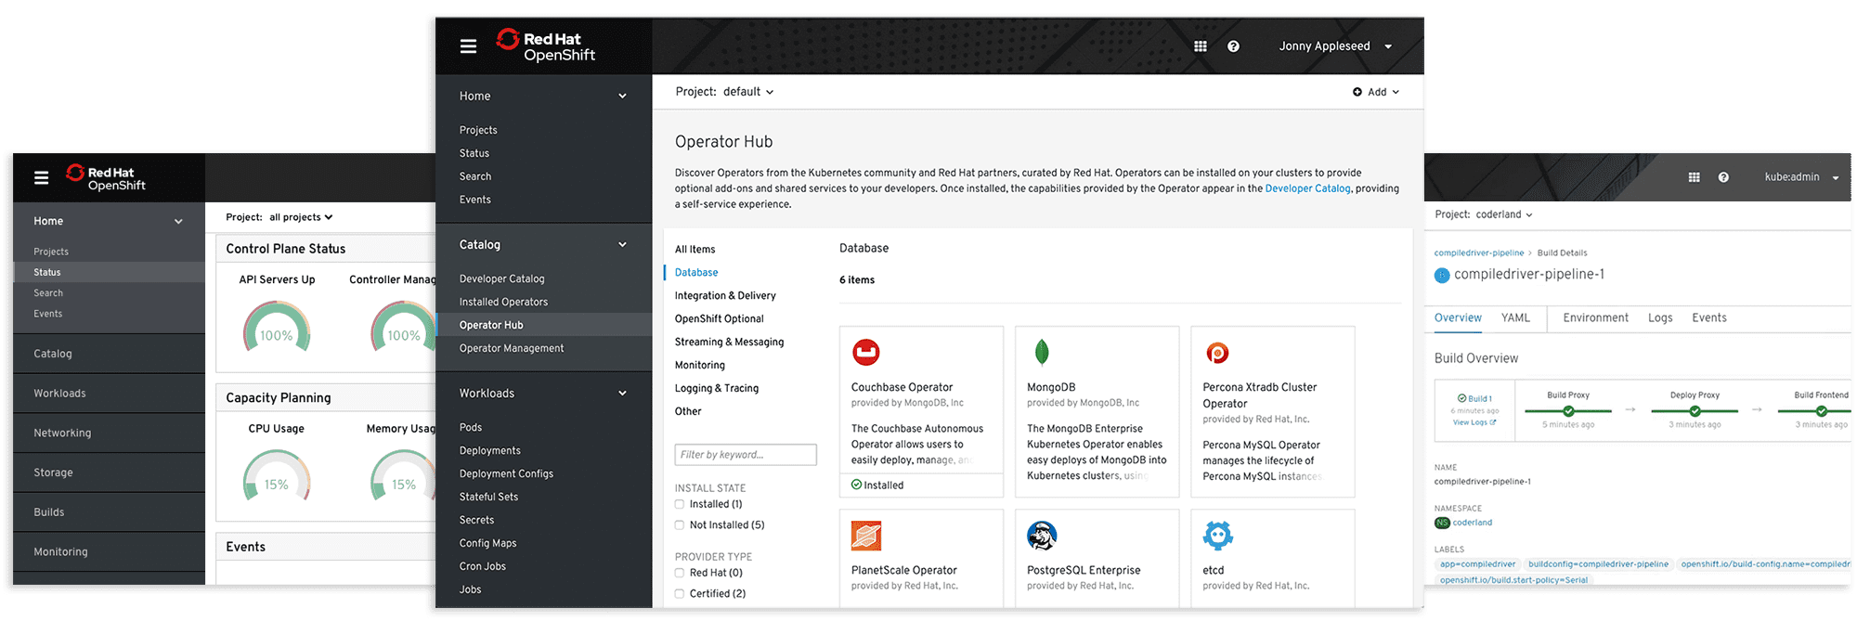The width and height of the screenshot is (1857, 621).
Task: Select PostgreSQL Enterprise logo icon
Action: click(1042, 536)
